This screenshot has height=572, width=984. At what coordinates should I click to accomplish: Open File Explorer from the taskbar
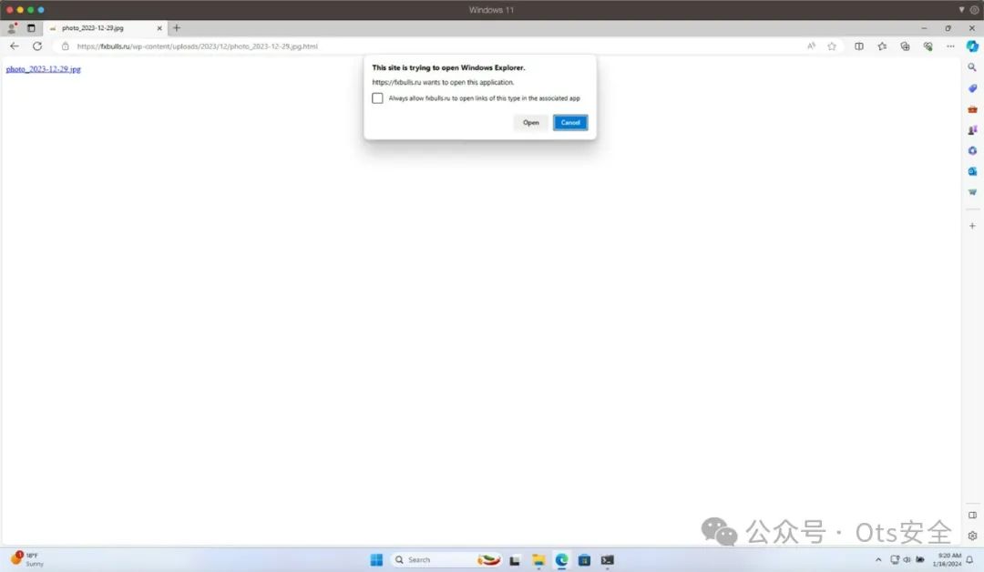pyautogui.click(x=538, y=560)
